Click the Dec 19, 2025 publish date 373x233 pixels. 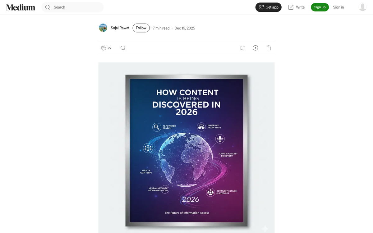[185, 28]
